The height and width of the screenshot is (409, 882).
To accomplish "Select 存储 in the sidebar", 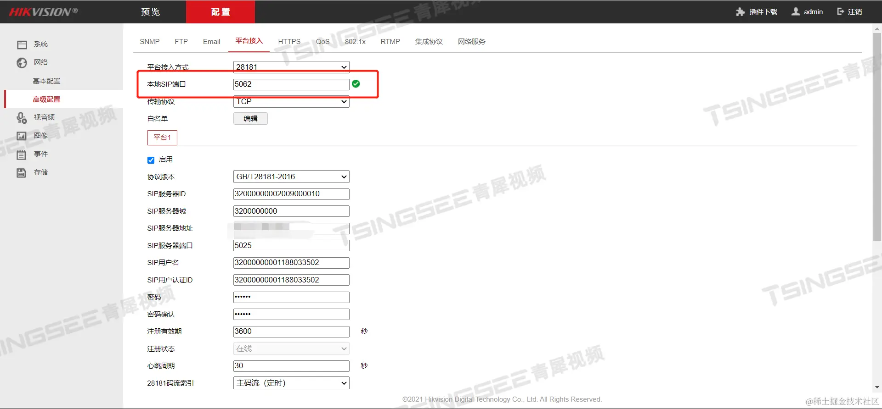I will [41, 172].
